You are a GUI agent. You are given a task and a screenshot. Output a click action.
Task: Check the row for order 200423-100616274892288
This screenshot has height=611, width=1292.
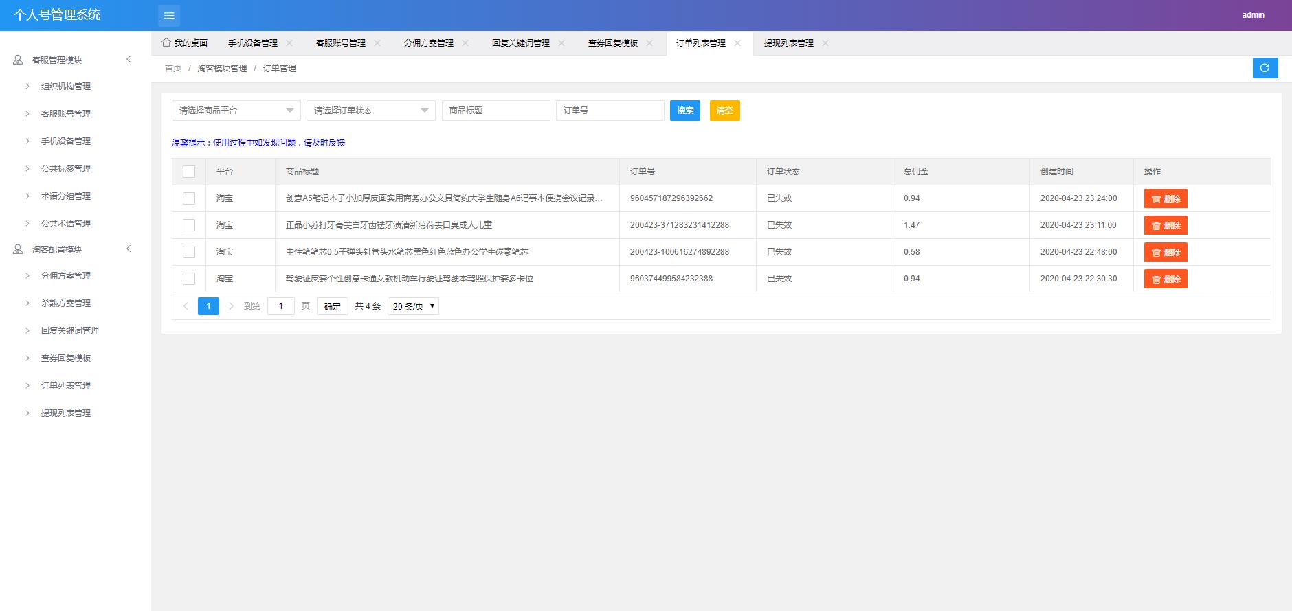tap(189, 252)
